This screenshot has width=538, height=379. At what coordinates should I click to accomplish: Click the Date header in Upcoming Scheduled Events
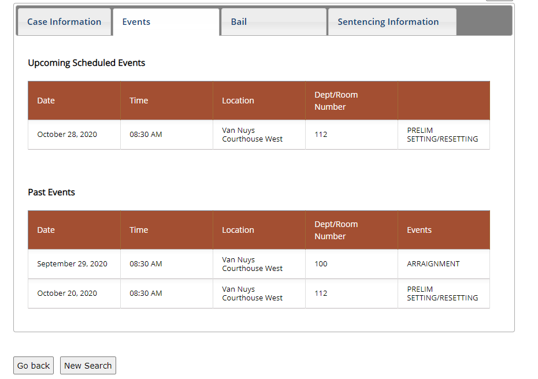(46, 101)
